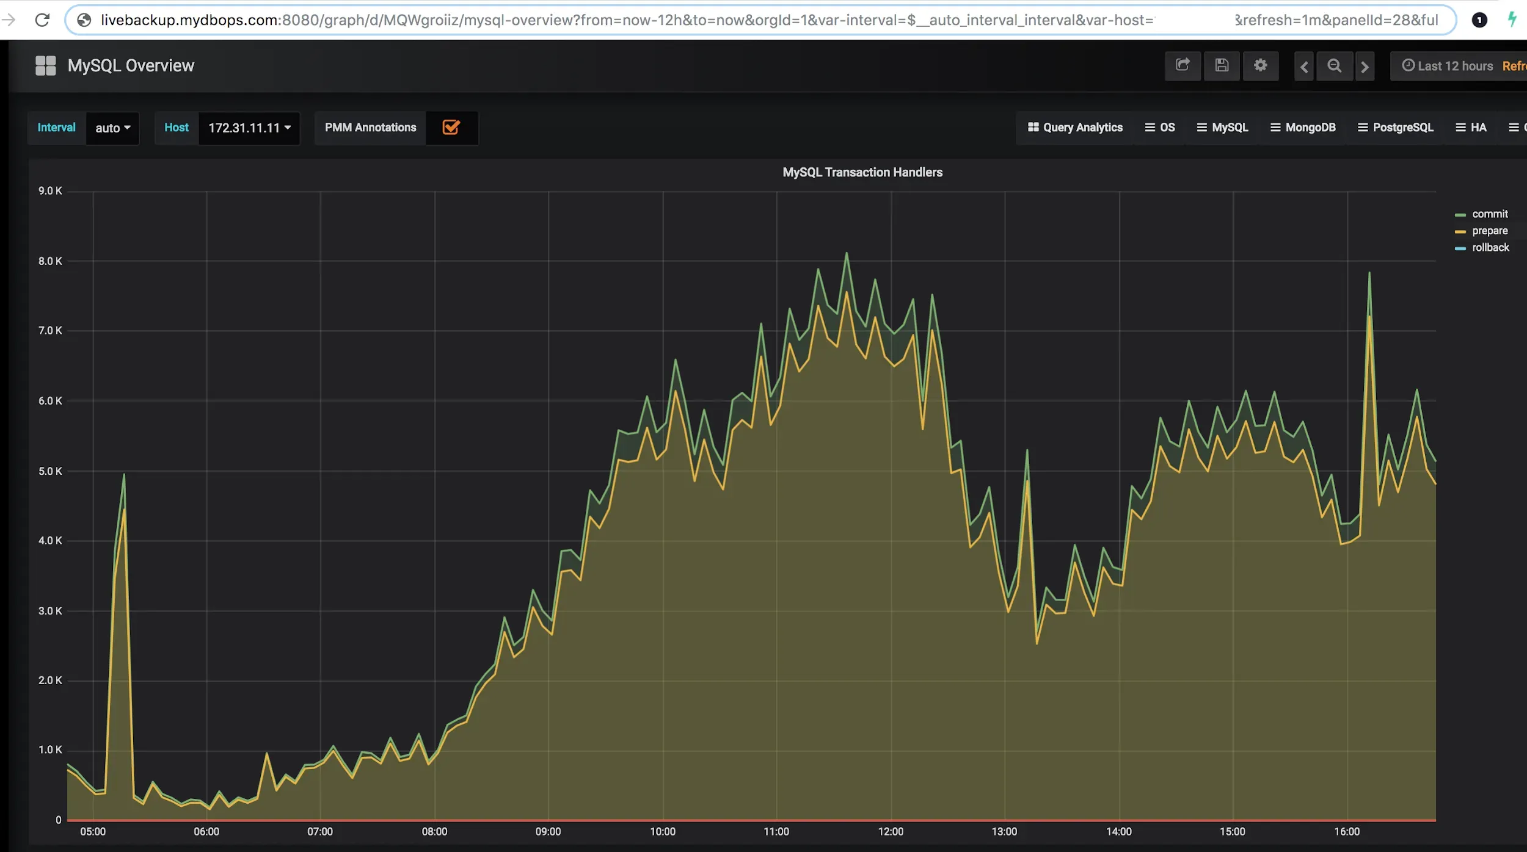Open the Interval auto dropdown

[112, 128]
